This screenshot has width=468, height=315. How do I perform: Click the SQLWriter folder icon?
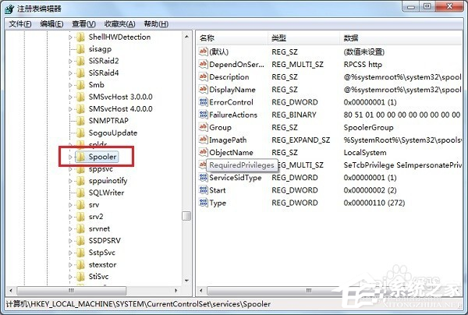coord(80,192)
